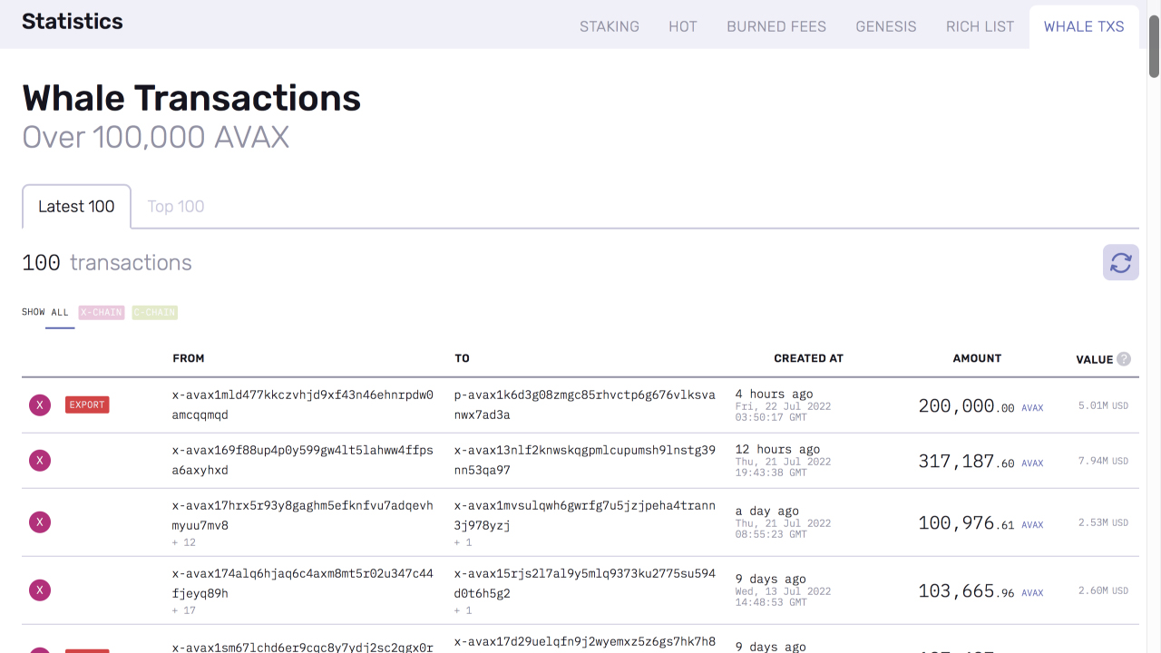Expand '+ 1' recipients under x-avax1mvsulqwh6gwrfg7u5jzjpeha4trann3j978yzj
This screenshot has width=1161, height=653.
[x=463, y=542]
